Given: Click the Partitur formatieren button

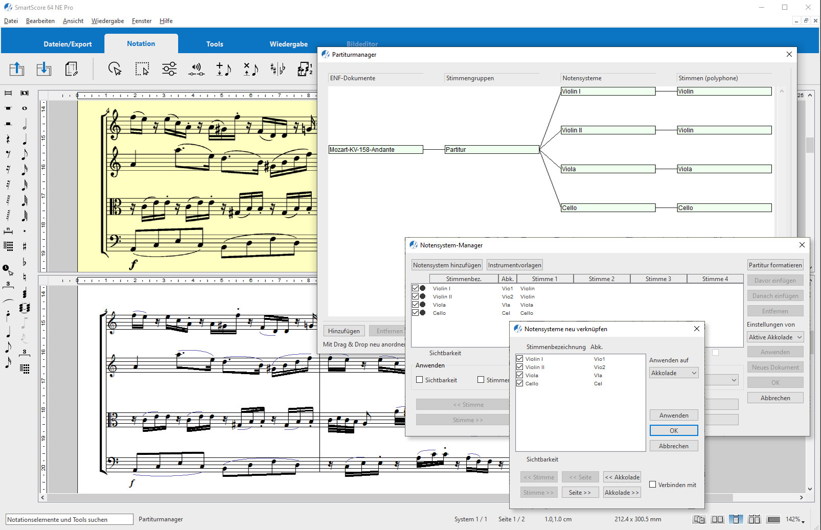Looking at the screenshot, I should [x=775, y=265].
